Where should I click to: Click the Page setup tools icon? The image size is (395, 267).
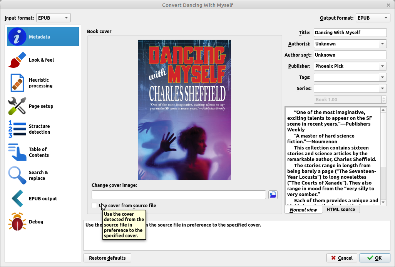[x=17, y=106]
